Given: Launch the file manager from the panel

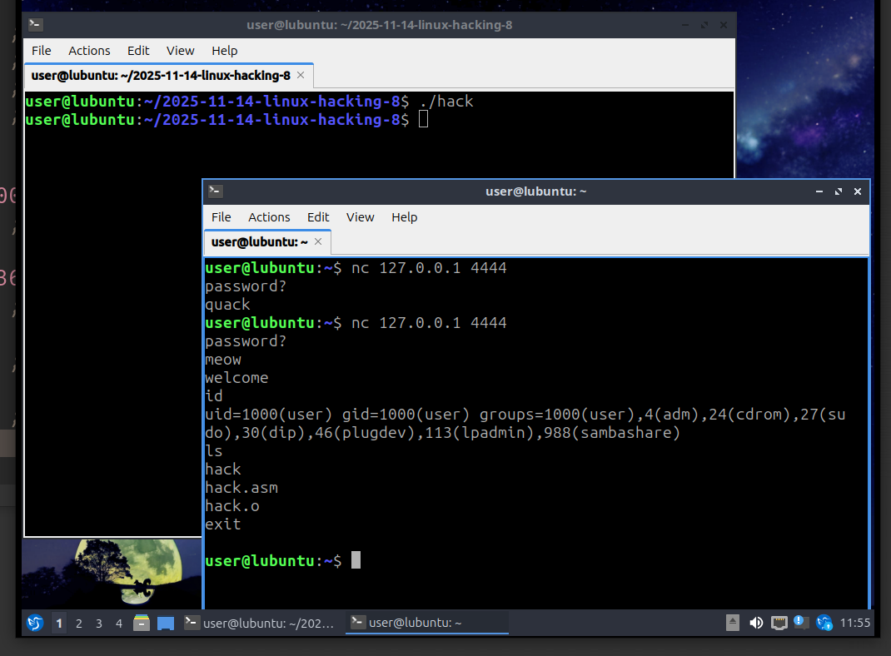Looking at the screenshot, I should click(x=142, y=623).
